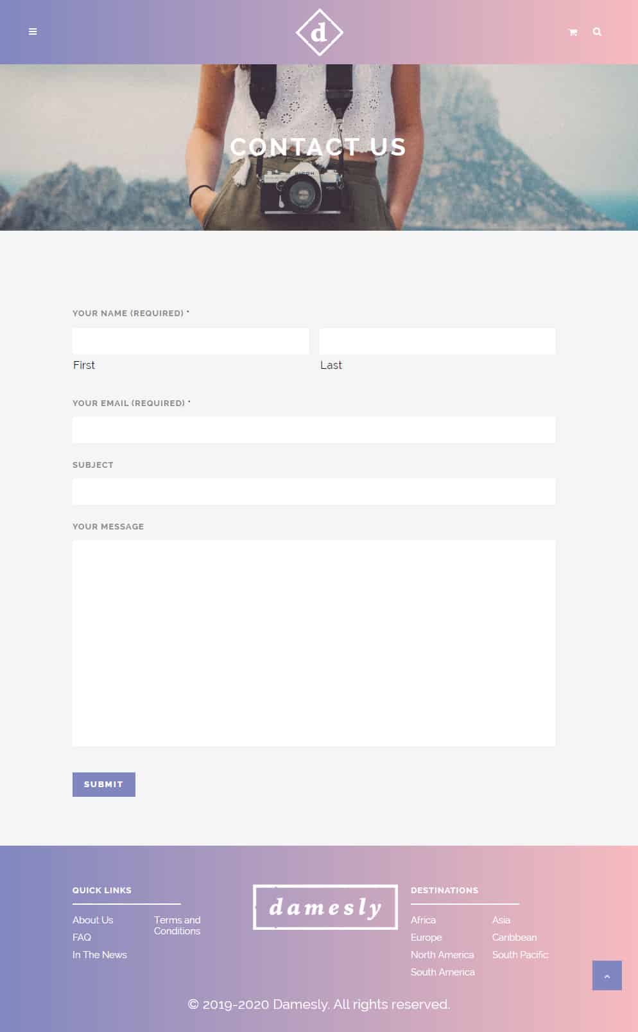
Task: Select the Africa destination link
Action: pyautogui.click(x=423, y=920)
